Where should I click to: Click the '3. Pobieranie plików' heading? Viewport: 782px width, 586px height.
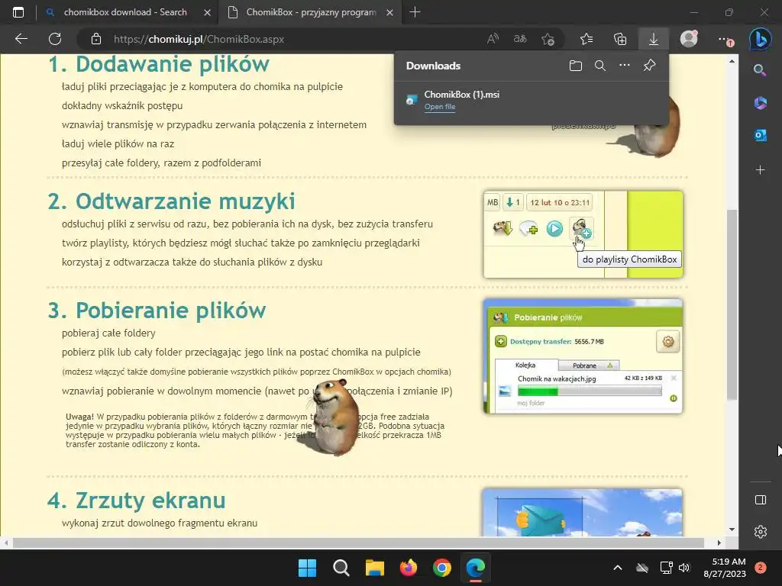(157, 311)
